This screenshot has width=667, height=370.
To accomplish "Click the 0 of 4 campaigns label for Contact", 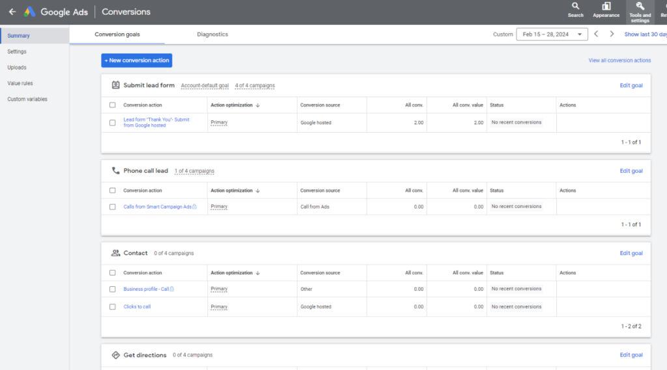I will click(173, 253).
